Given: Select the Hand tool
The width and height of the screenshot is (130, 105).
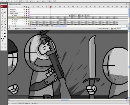Looking at the screenshot, I should coord(2,30).
